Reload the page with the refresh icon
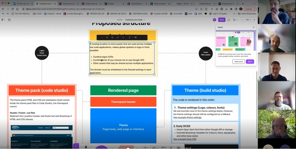The height and width of the screenshot is (149, 296). pos(13,9)
